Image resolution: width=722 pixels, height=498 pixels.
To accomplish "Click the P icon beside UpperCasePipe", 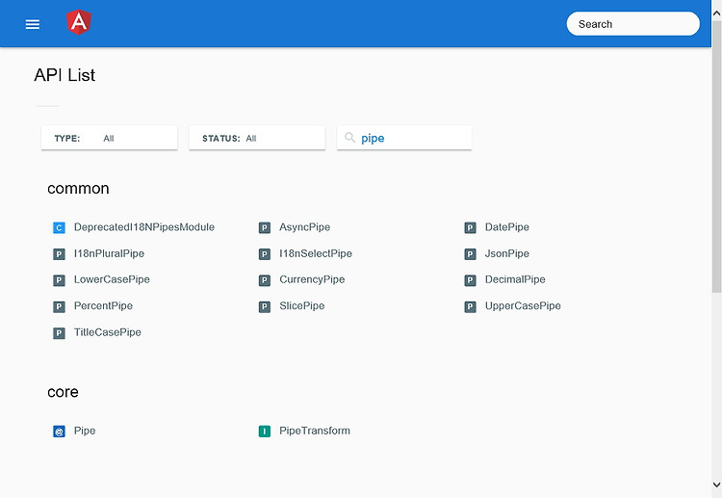I will tap(470, 306).
